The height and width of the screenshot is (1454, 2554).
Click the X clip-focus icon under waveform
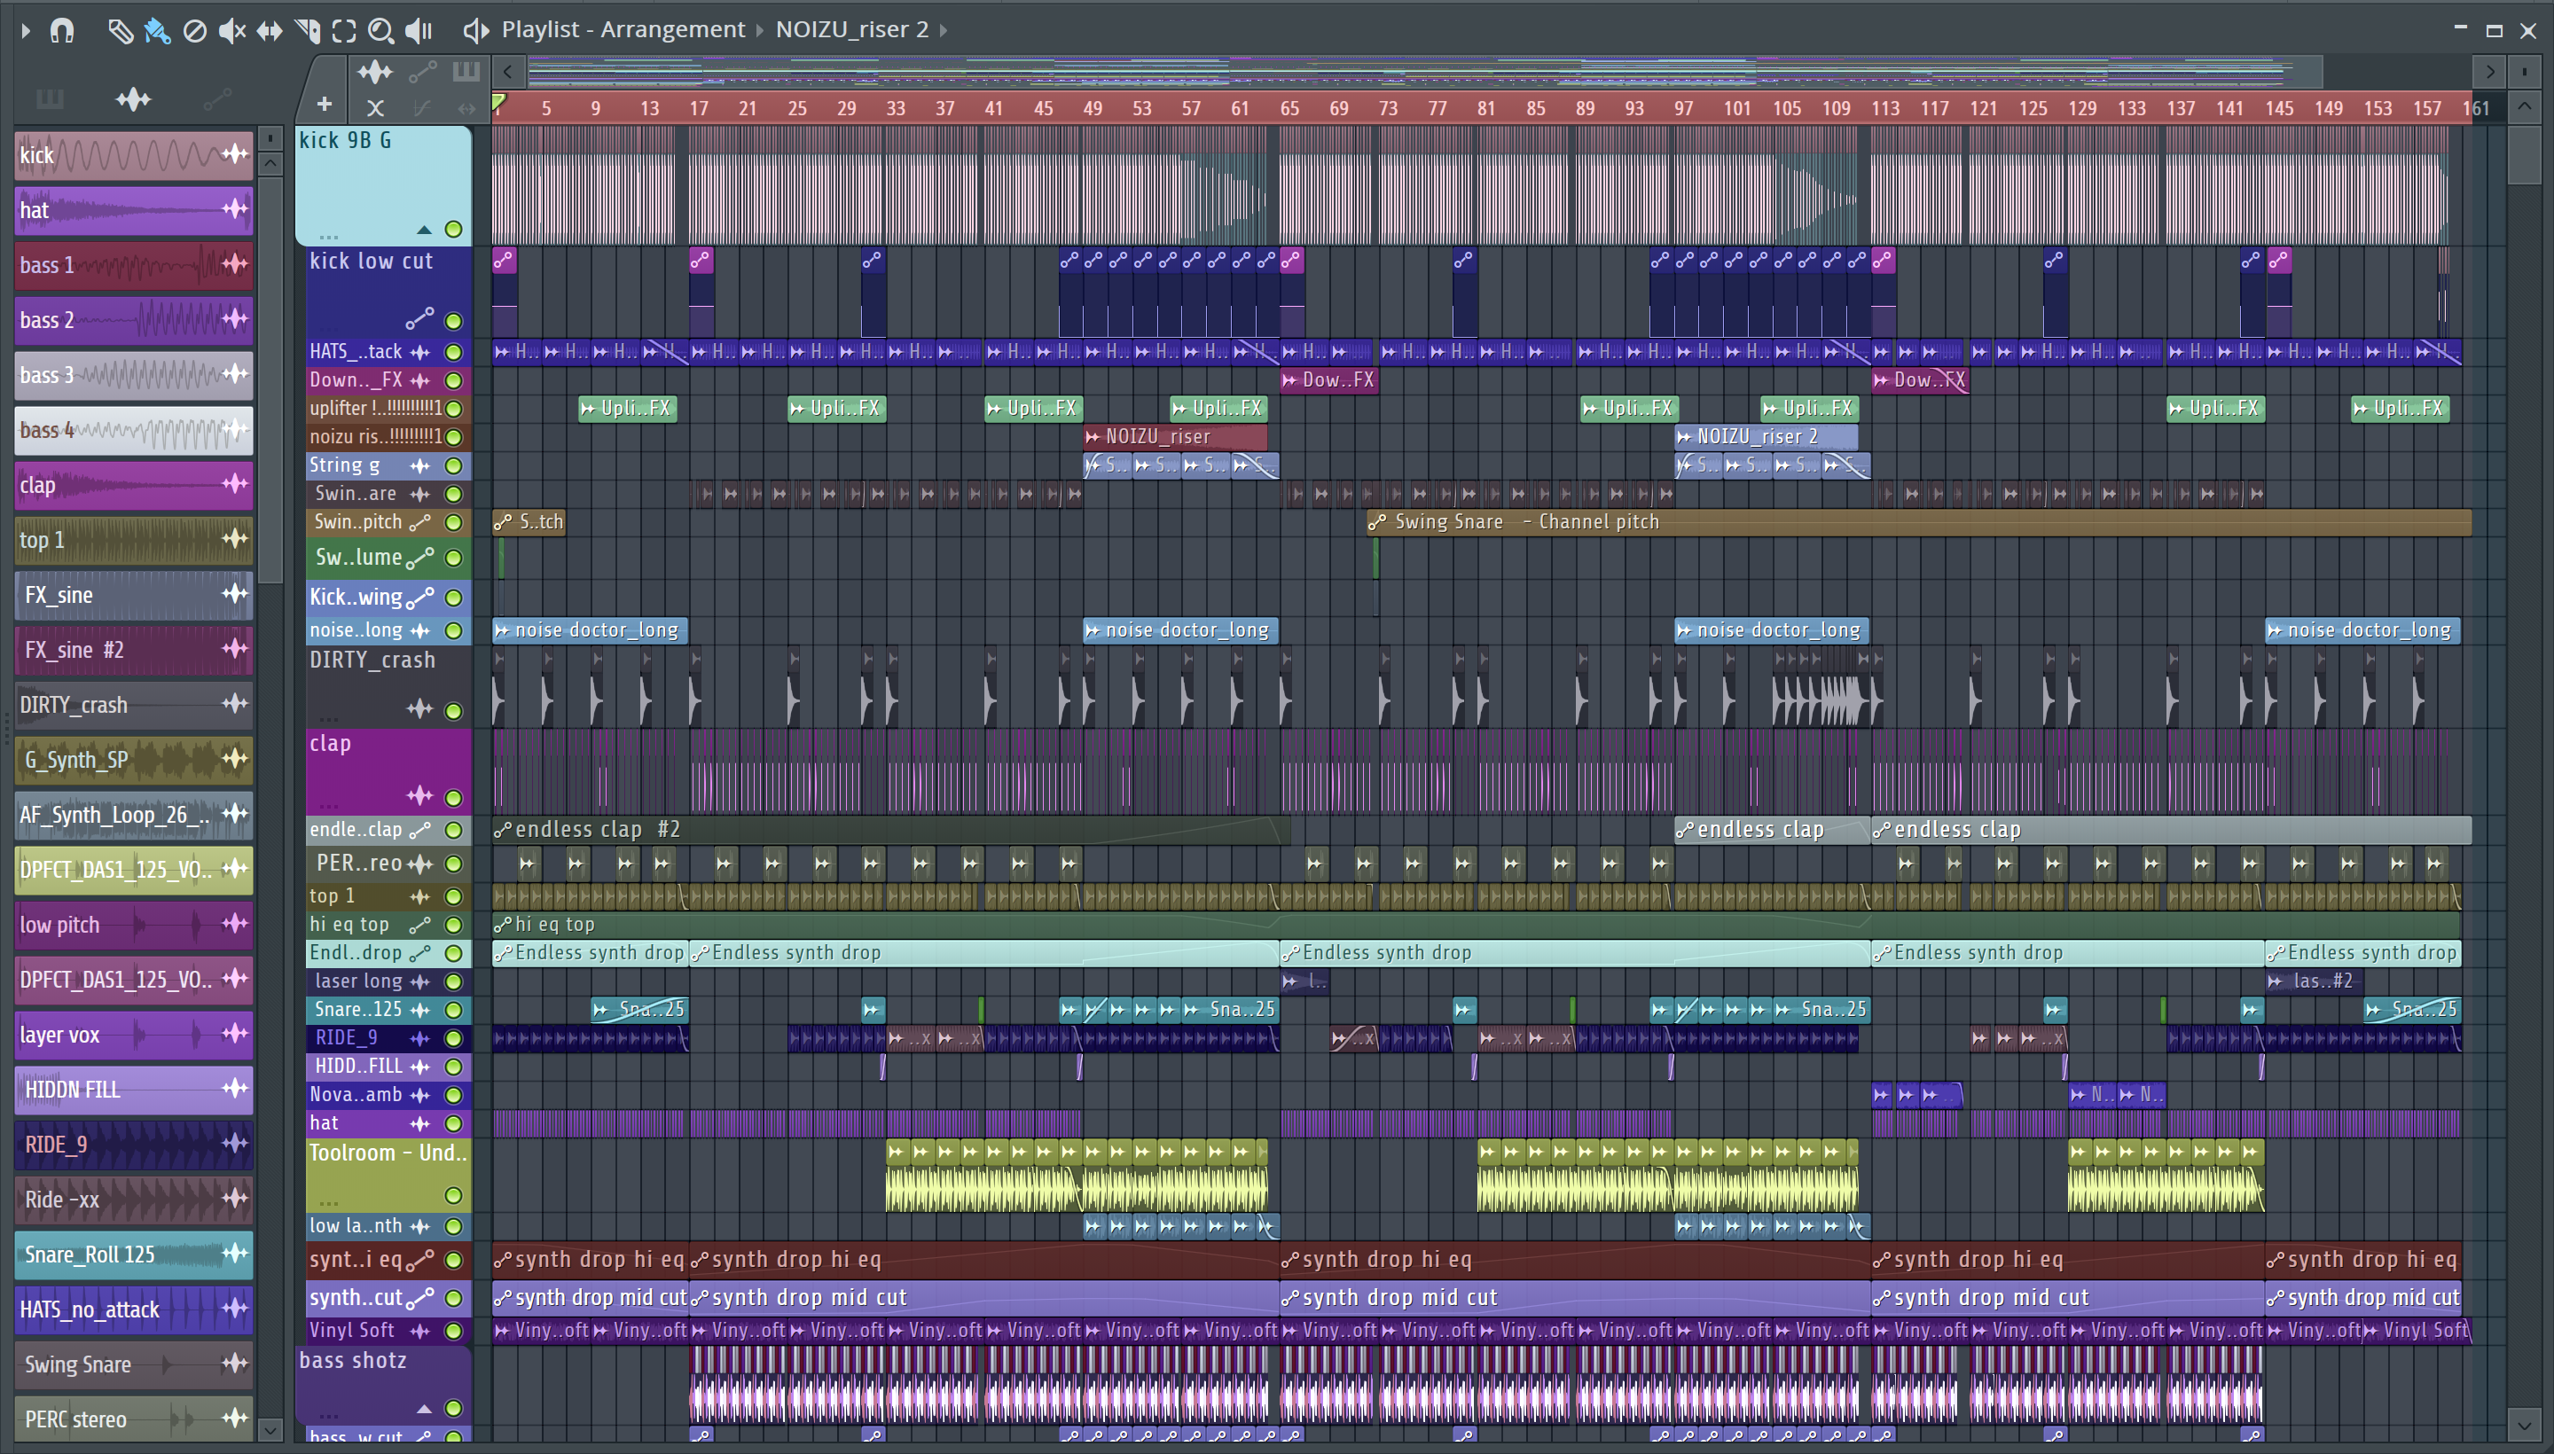click(375, 107)
